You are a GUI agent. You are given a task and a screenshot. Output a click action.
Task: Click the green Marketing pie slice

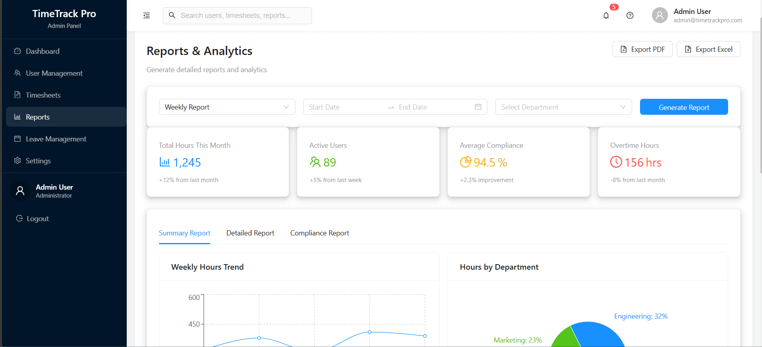[566, 338]
